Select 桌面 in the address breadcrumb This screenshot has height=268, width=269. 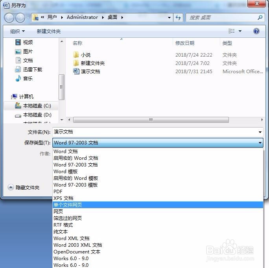(112, 17)
